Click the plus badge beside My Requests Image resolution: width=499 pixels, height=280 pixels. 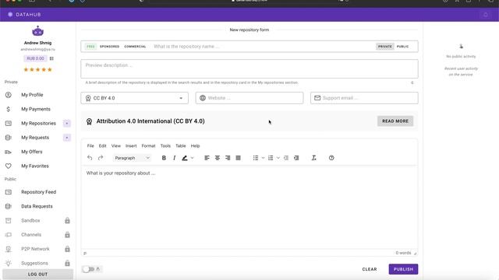67,138
